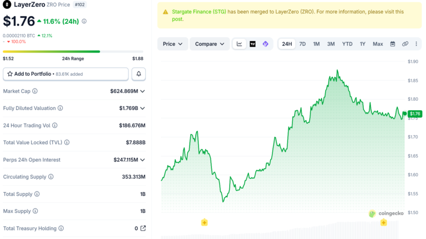Click the $7.888B TVL value
The height and width of the screenshot is (239, 426).
tap(135, 143)
